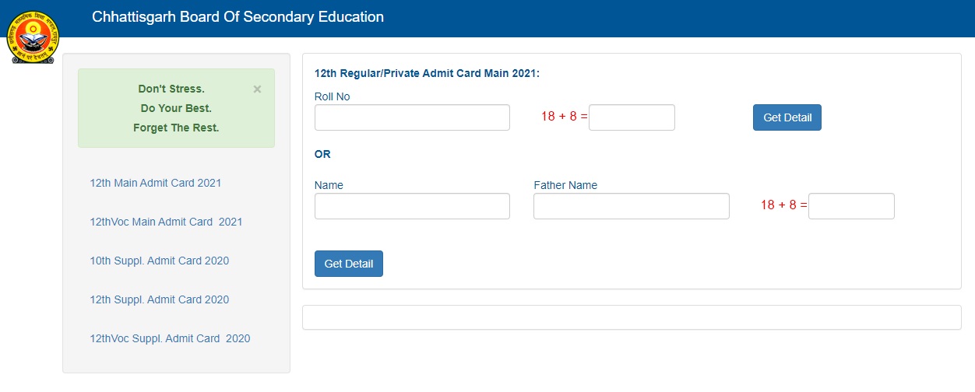Click into the Name text field

[x=412, y=206]
